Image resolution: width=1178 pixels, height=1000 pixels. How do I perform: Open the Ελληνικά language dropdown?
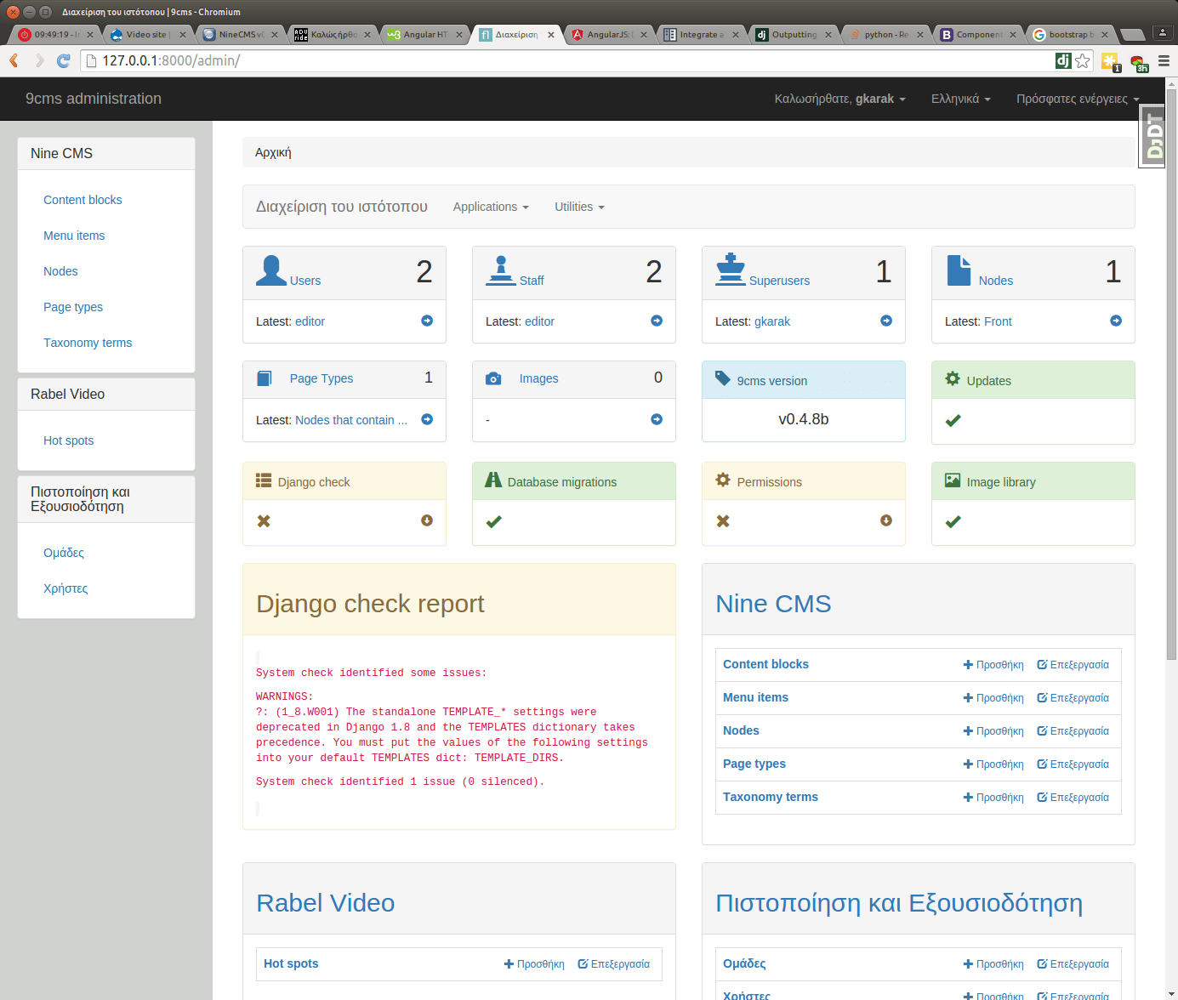click(x=960, y=99)
